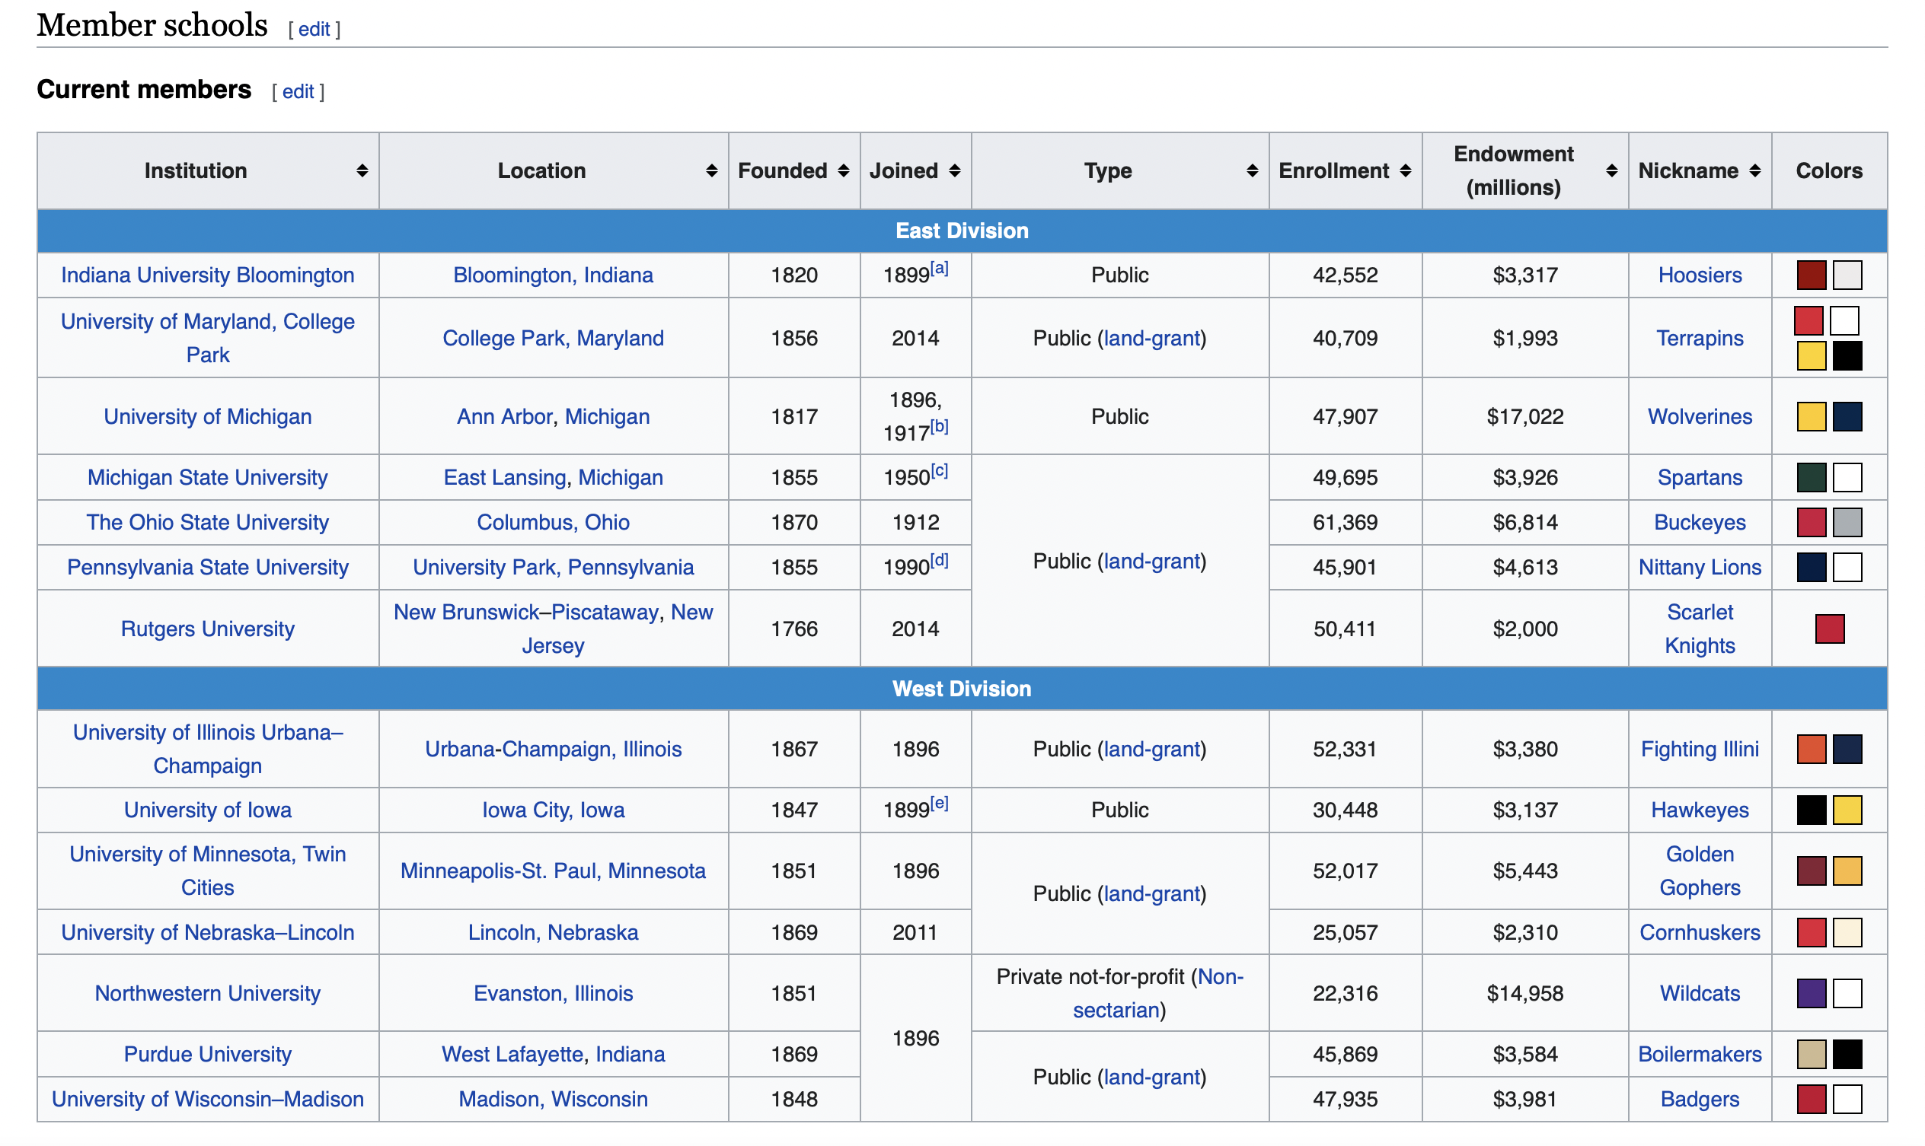Sort table by Nickname column arrows

[x=1757, y=171]
